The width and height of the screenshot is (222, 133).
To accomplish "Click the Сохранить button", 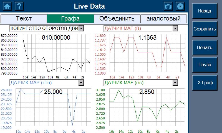I will tap(205, 29).
